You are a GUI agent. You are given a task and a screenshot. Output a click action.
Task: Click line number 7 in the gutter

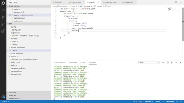tap(56, 23)
